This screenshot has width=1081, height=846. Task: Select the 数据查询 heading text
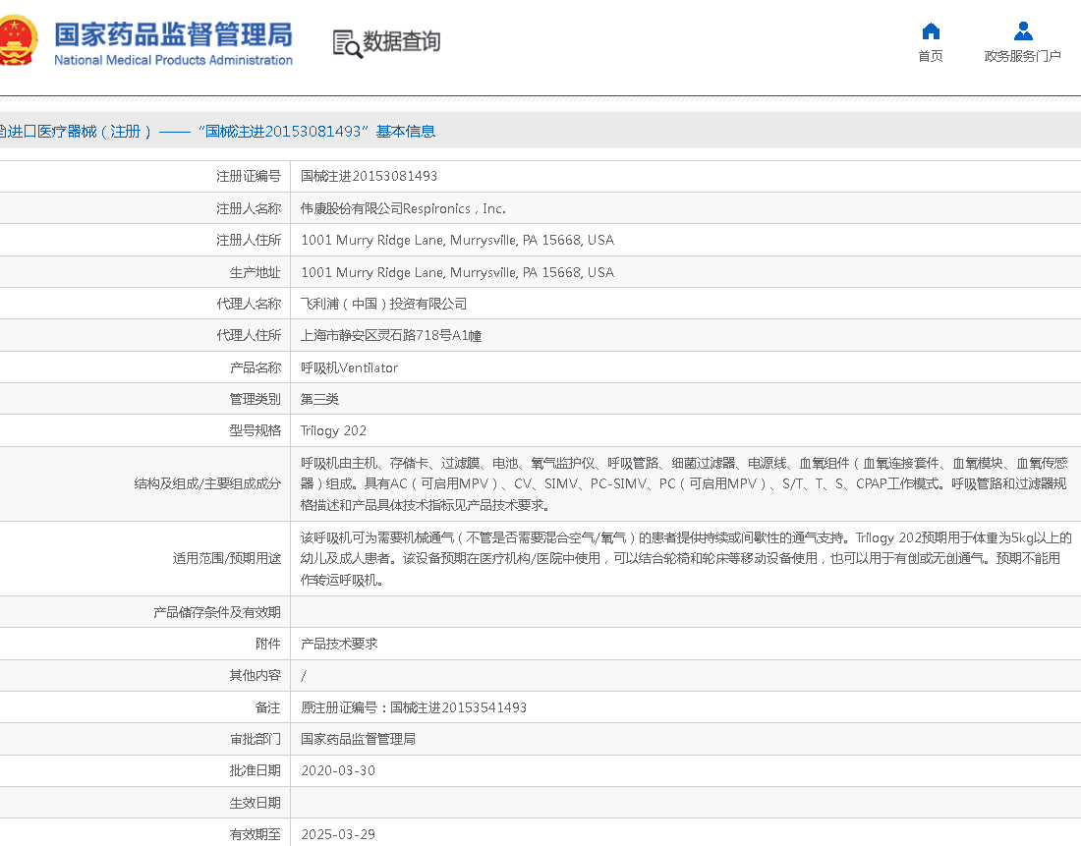[x=402, y=41]
